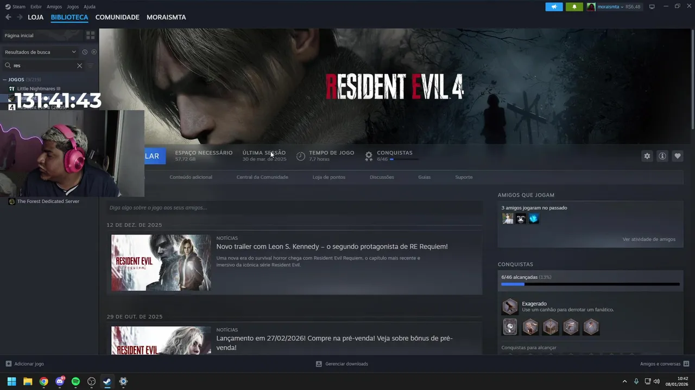This screenshot has height=390, width=695.
Task: Go to COMUNIDADE tab
Action: point(117,17)
